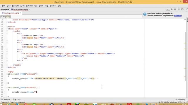Collapse the tr fold marker at line 19
188x105 pixels.
click(7, 42)
